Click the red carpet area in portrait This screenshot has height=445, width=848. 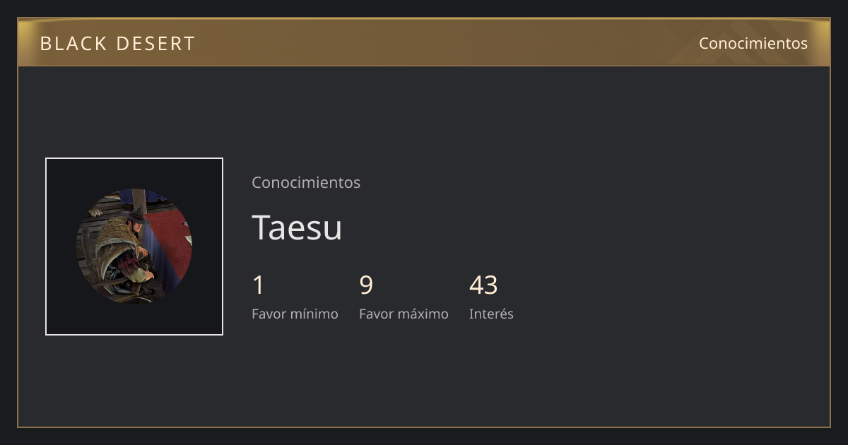pos(168,237)
